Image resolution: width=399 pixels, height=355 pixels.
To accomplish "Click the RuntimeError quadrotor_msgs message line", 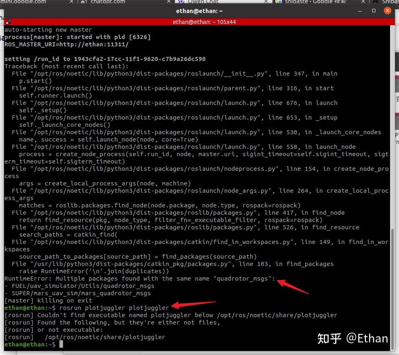I will click(x=140, y=279).
